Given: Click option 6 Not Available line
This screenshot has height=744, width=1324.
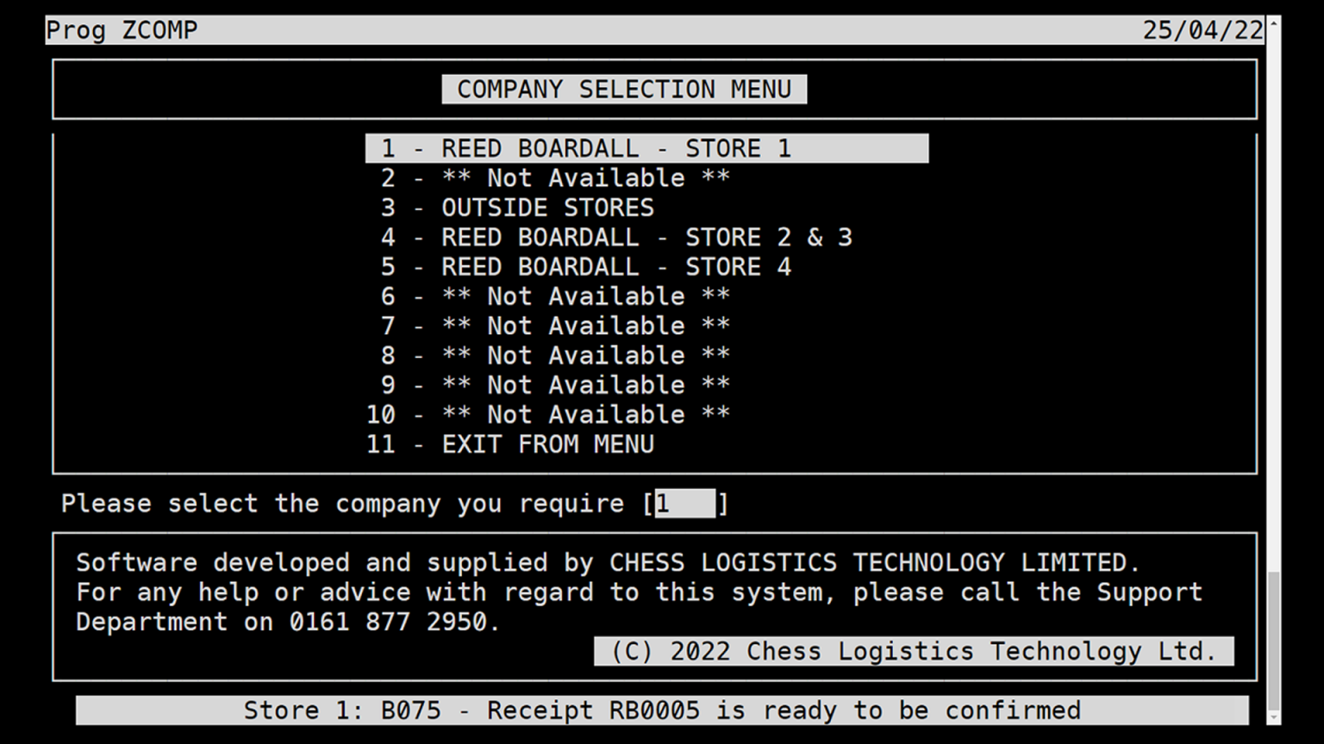Looking at the screenshot, I should point(555,296).
